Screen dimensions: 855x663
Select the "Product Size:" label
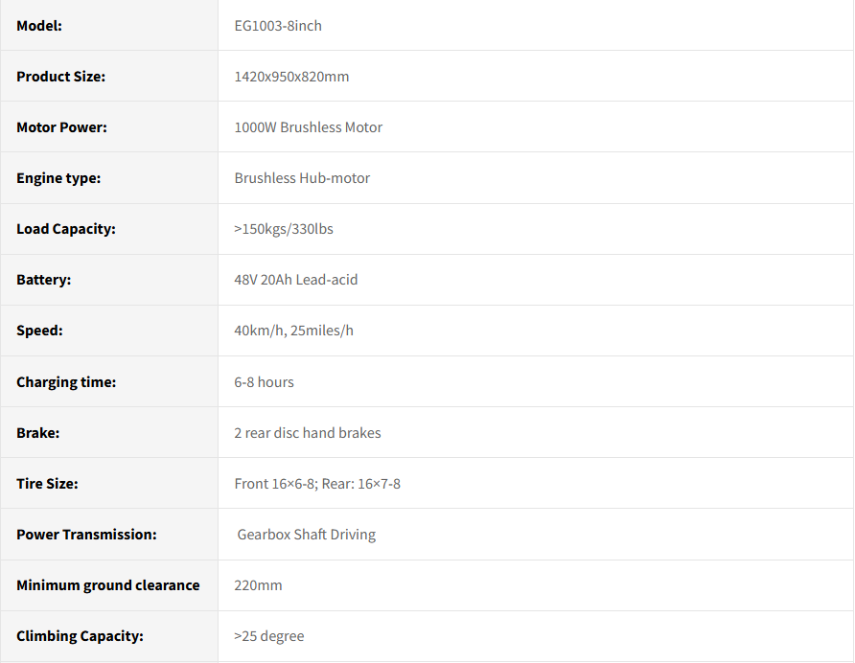(60, 77)
